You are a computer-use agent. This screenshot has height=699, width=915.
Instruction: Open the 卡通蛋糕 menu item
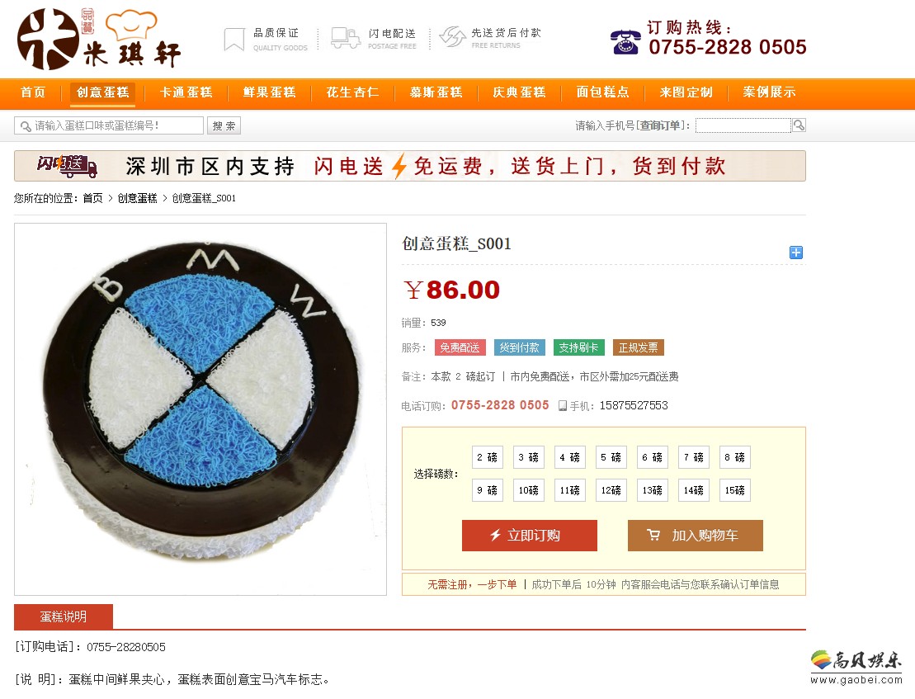coord(186,92)
